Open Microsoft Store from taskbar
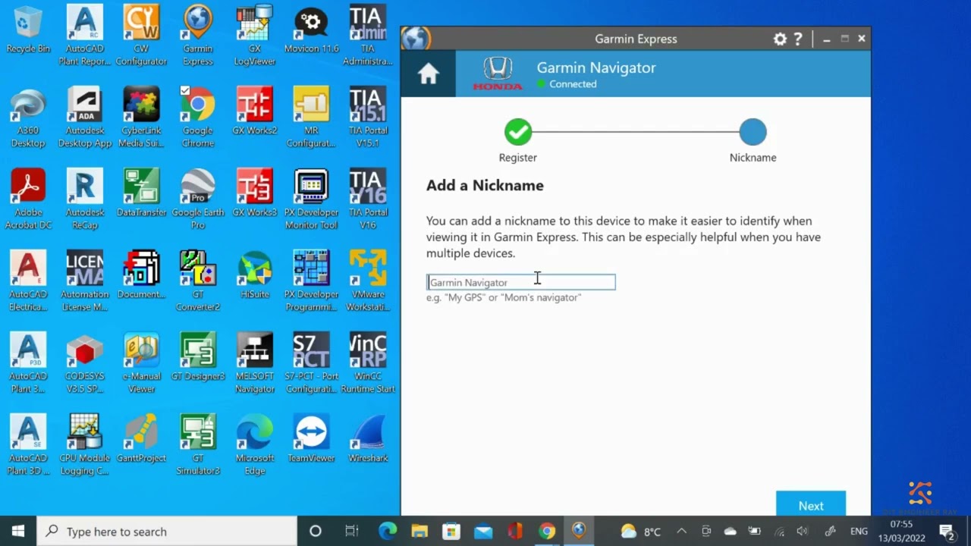Image resolution: width=971 pixels, height=546 pixels. click(x=451, y=531)
